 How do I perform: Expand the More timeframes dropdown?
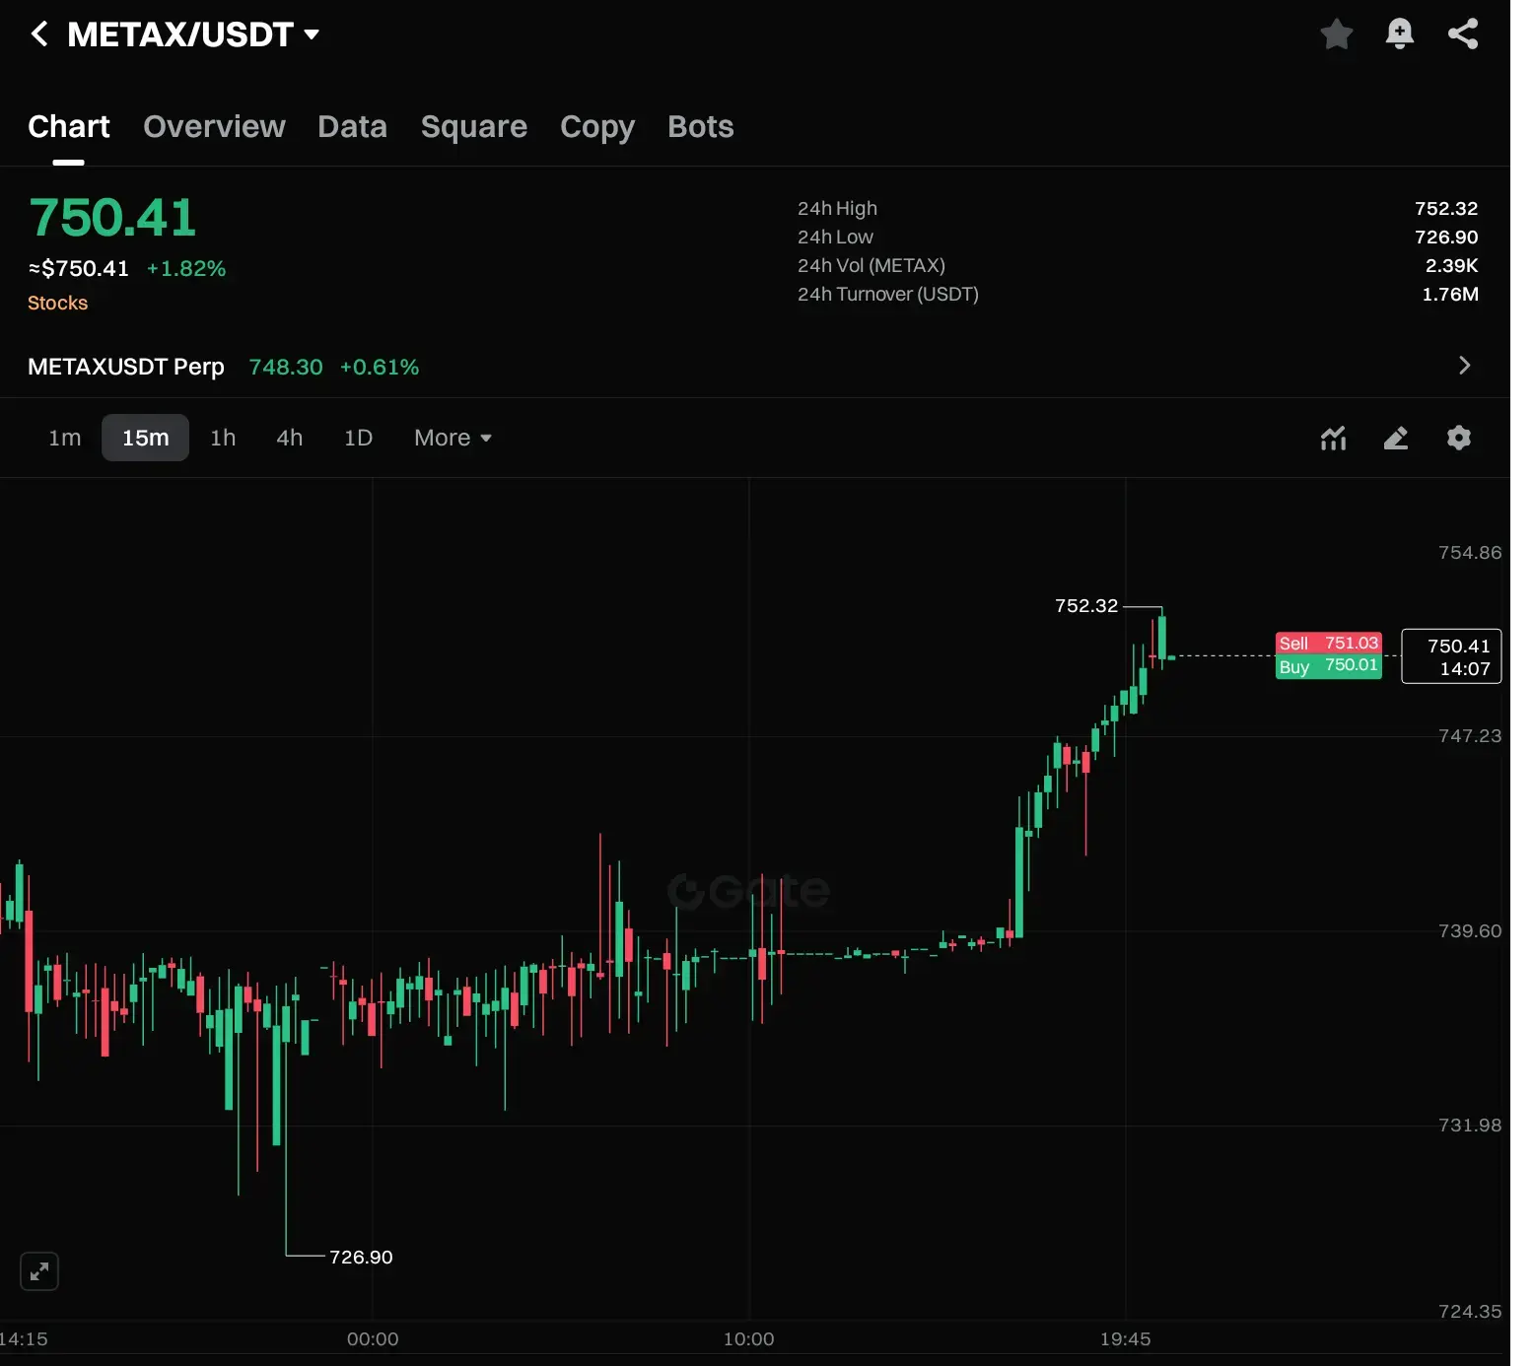tap(453, 438)
